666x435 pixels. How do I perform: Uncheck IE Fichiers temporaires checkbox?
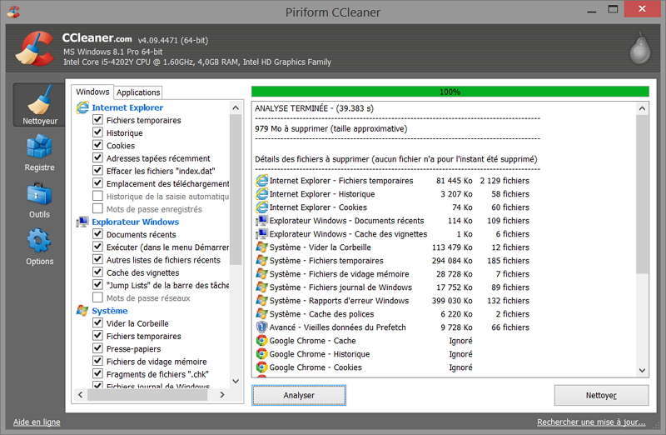click(97, 119)
